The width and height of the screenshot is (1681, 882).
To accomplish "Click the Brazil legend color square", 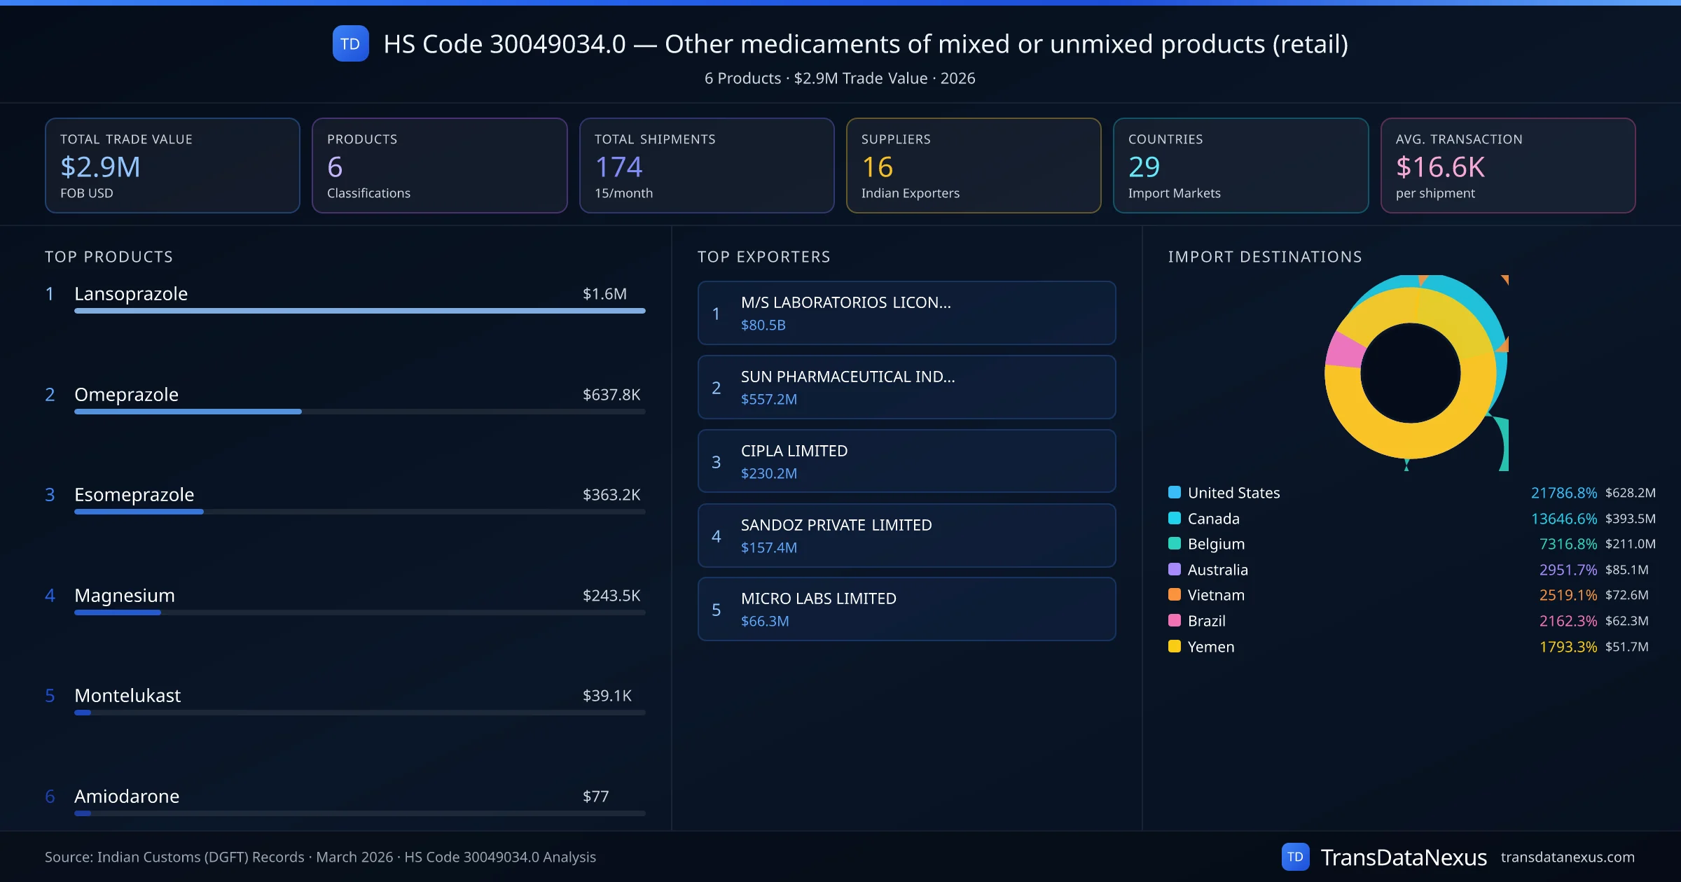I will (x=1175, y=620).
